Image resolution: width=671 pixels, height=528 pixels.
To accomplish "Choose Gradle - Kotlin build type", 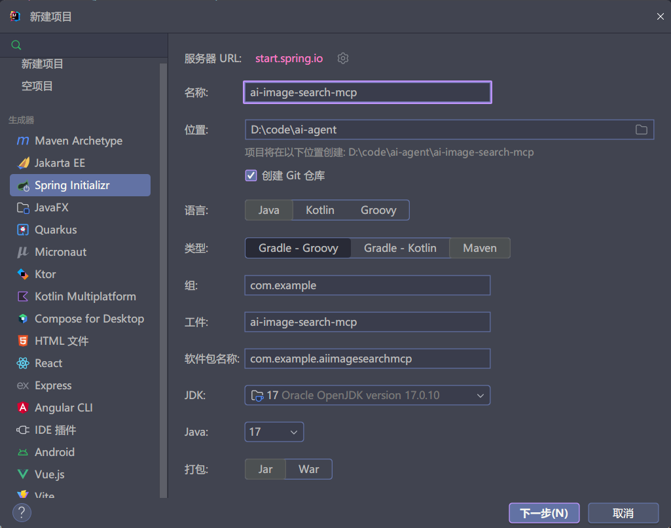I will click(400, 248).
